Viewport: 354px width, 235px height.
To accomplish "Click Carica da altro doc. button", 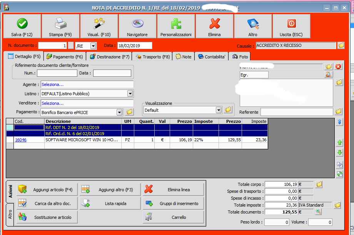I will [x=47, y=203].
